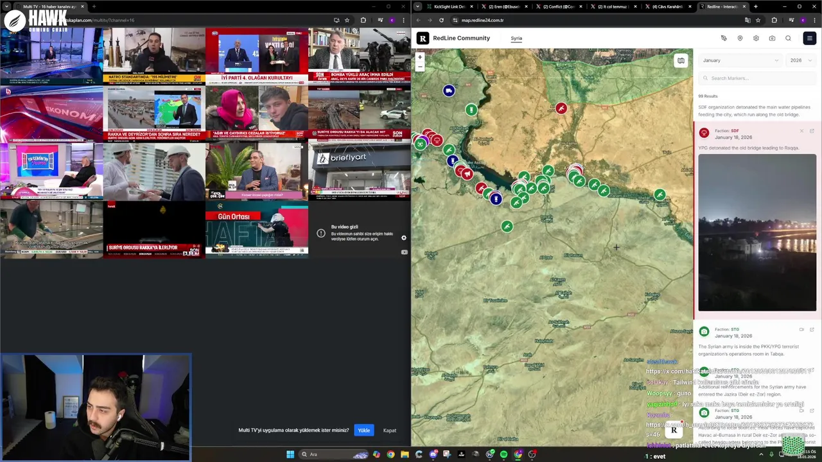The image size is (822, 462).
Task: Select the blue marker at top left of map
Action: click(x=449, y=91)
